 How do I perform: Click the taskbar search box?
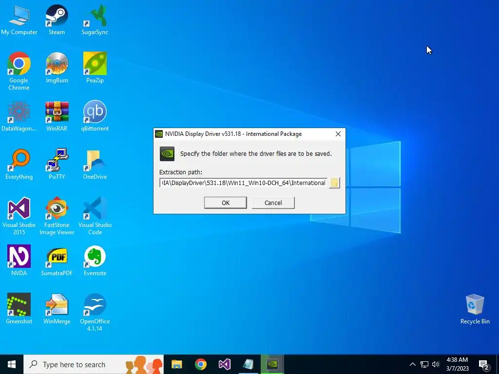tap(94, 364)
